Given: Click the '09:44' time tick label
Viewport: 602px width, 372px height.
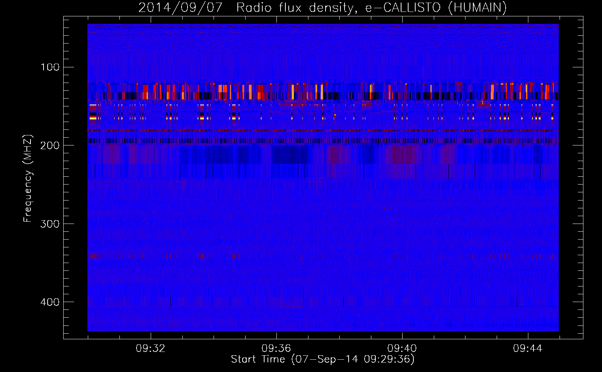Looking at the screenshot, I should point(528,349).
